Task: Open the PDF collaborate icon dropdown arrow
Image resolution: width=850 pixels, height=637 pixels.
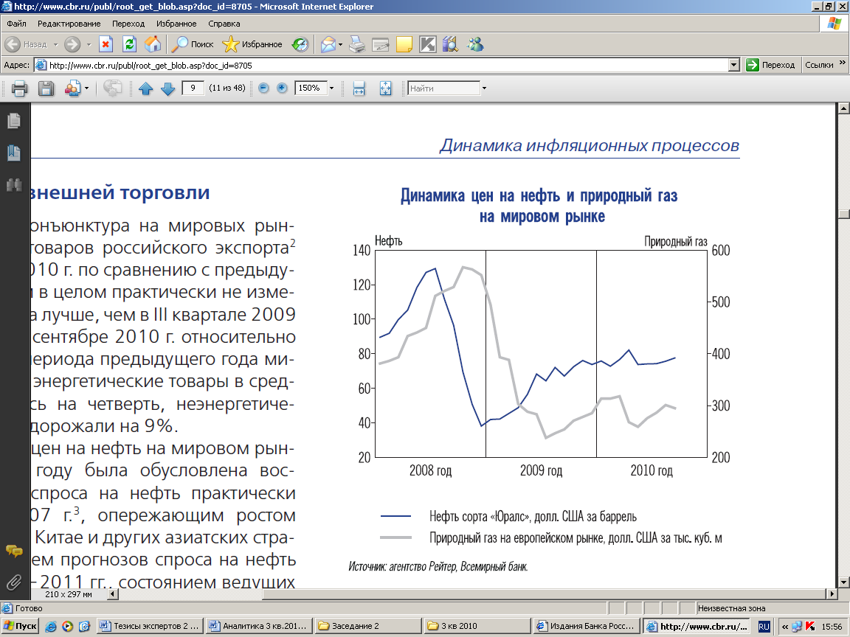Action: (x=86, y=88)
